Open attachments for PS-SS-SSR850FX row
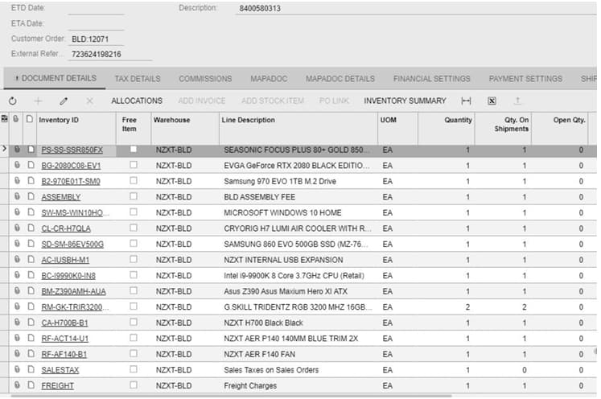The height and width of the screenshot is (399, 601). pyautogui.click(x=17, y=150)
